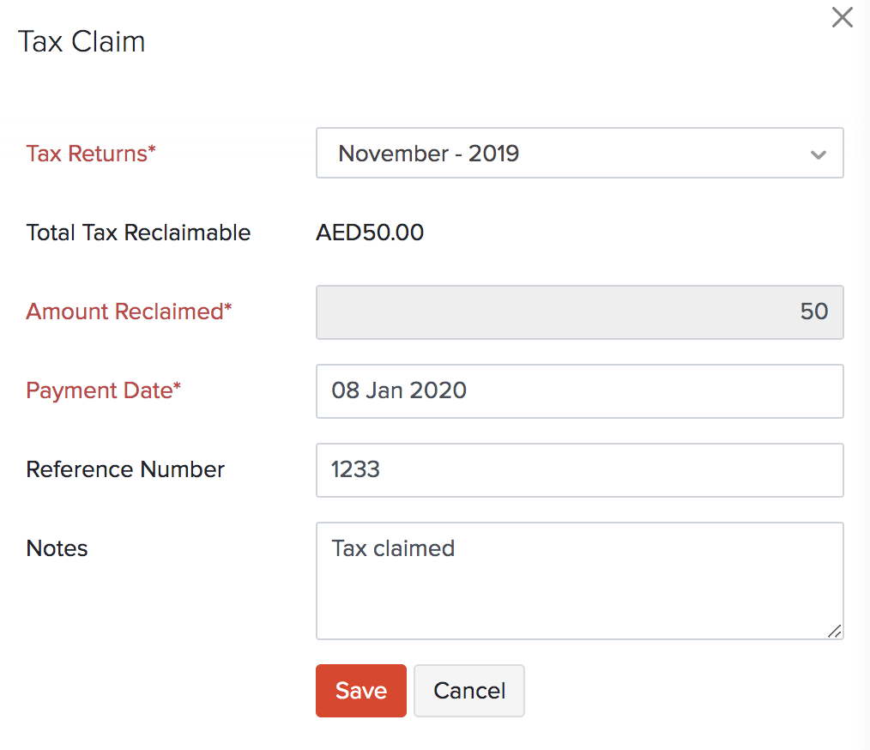The height and width of the screenshot is (750, 870).
Task: Select the text 08 Jan 2020
Action: pos(399,391)
